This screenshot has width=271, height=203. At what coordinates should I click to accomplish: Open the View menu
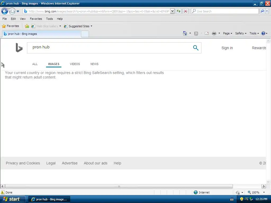click(23, 19)
